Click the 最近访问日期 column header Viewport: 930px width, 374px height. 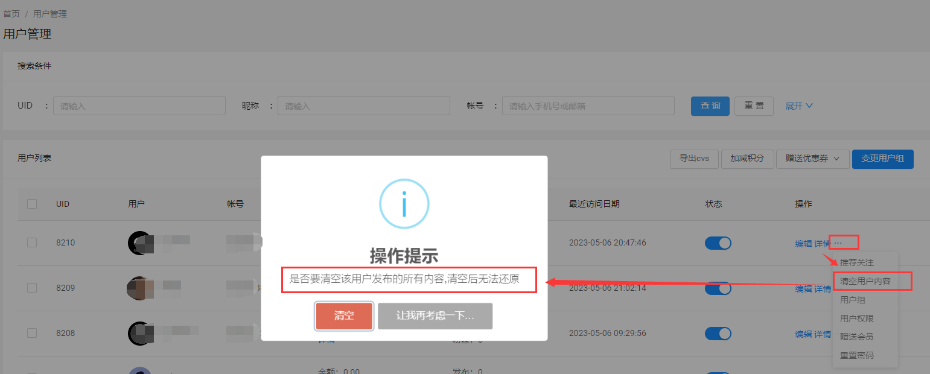click(594, 204)
